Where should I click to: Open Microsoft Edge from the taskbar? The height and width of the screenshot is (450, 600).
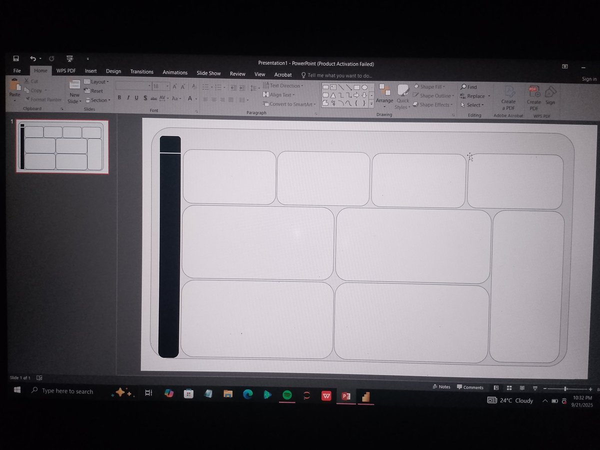[x=248, y=394]
